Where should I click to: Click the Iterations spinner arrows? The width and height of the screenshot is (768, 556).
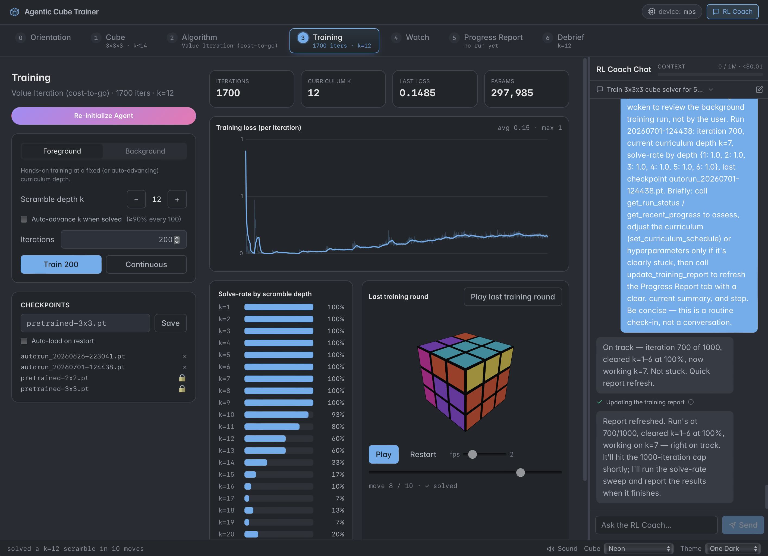click(x=177, y=239)
